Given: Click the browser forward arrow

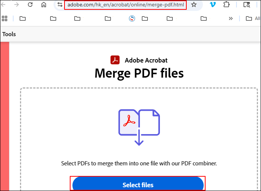Looking at the screenshot, I should coord(17,5).
